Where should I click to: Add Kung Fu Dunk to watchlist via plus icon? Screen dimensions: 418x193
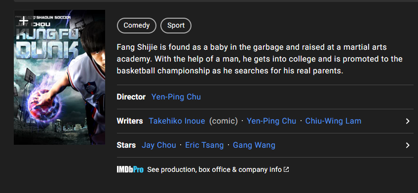coord(24,21)
